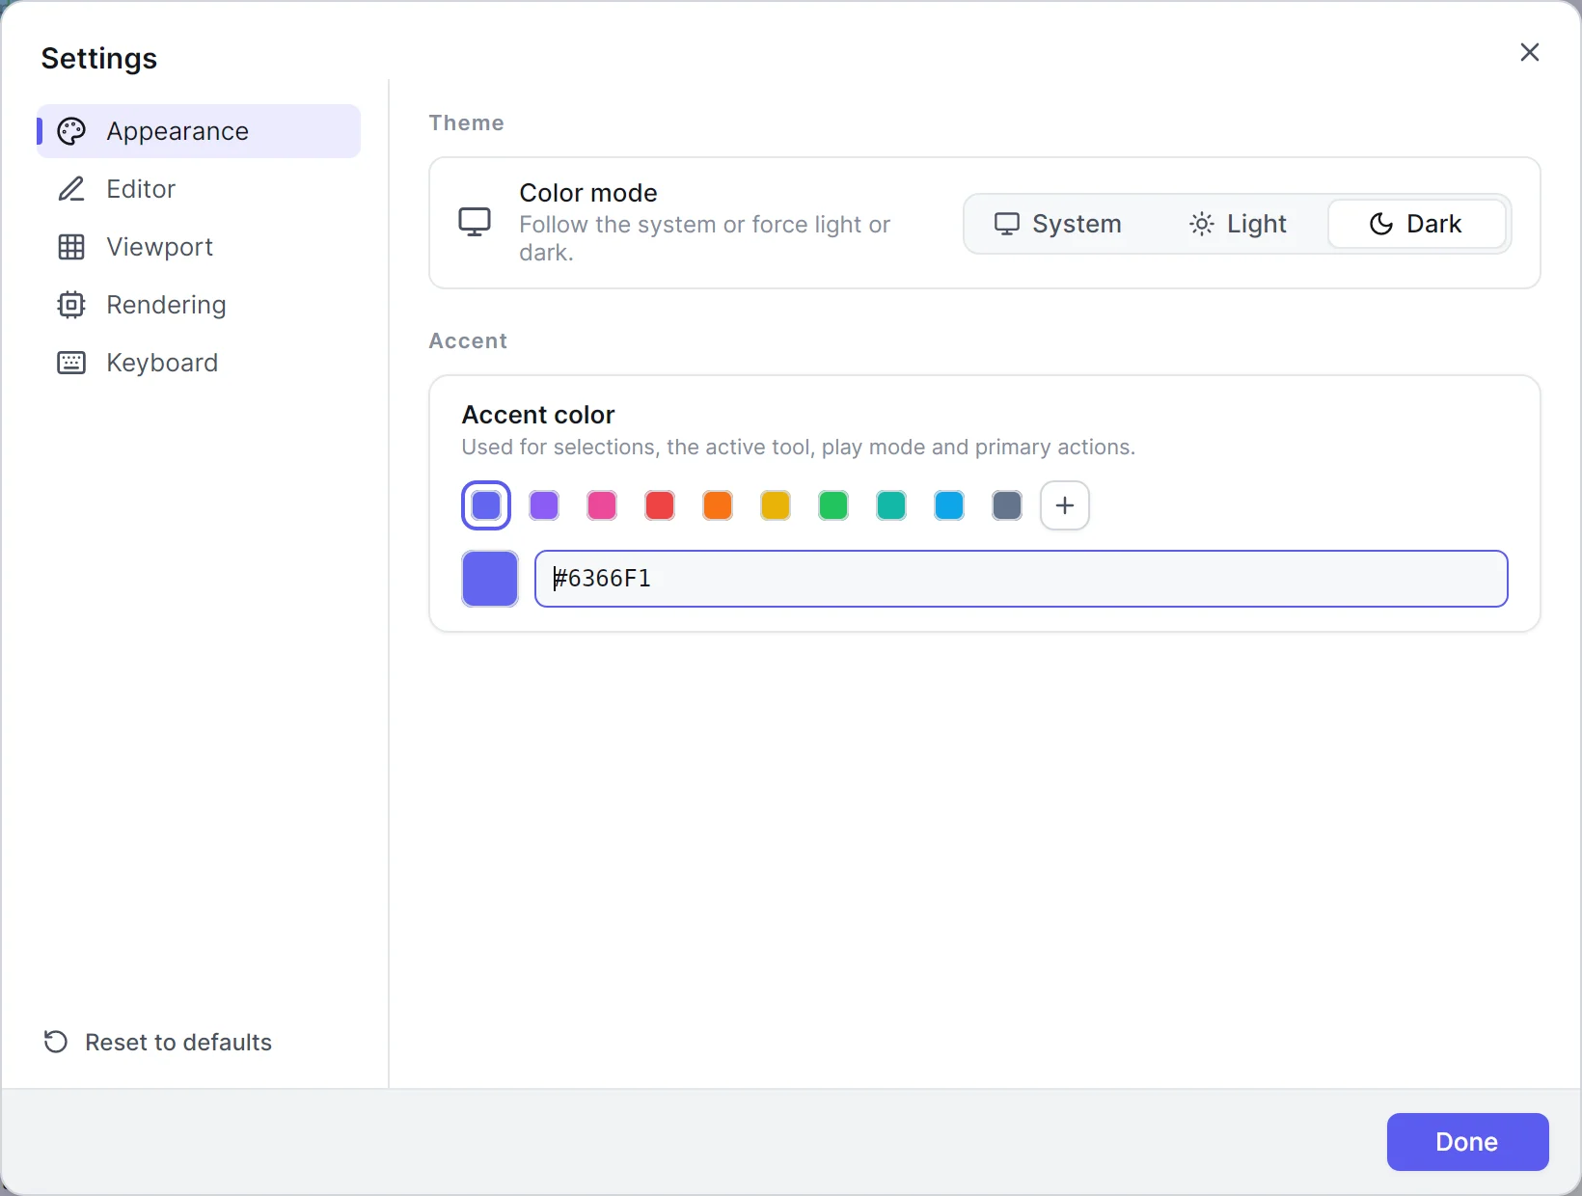Show the Rendering settings section
Screen dimensions: 1582x1196
click(x=199, y=305)
